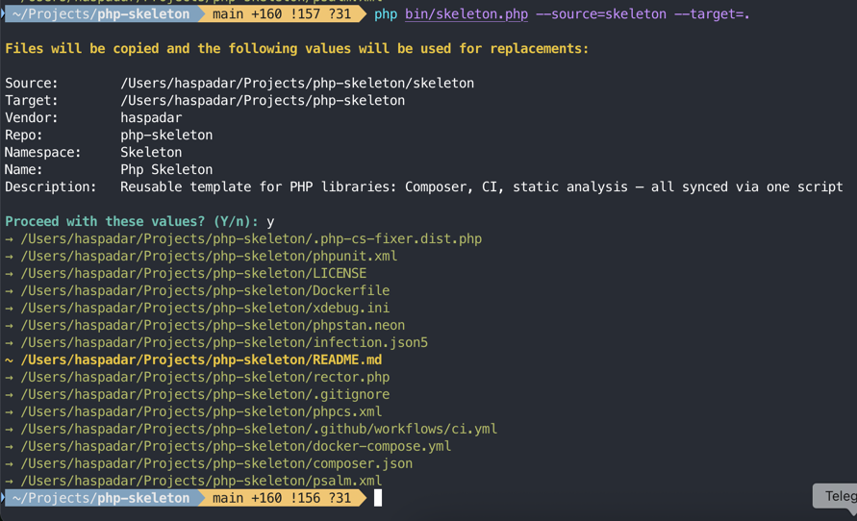The height and width of the screenshot is (521, 857).
Task: Open the .github/workflows/ci.yml path
Action: click(259, 430)
